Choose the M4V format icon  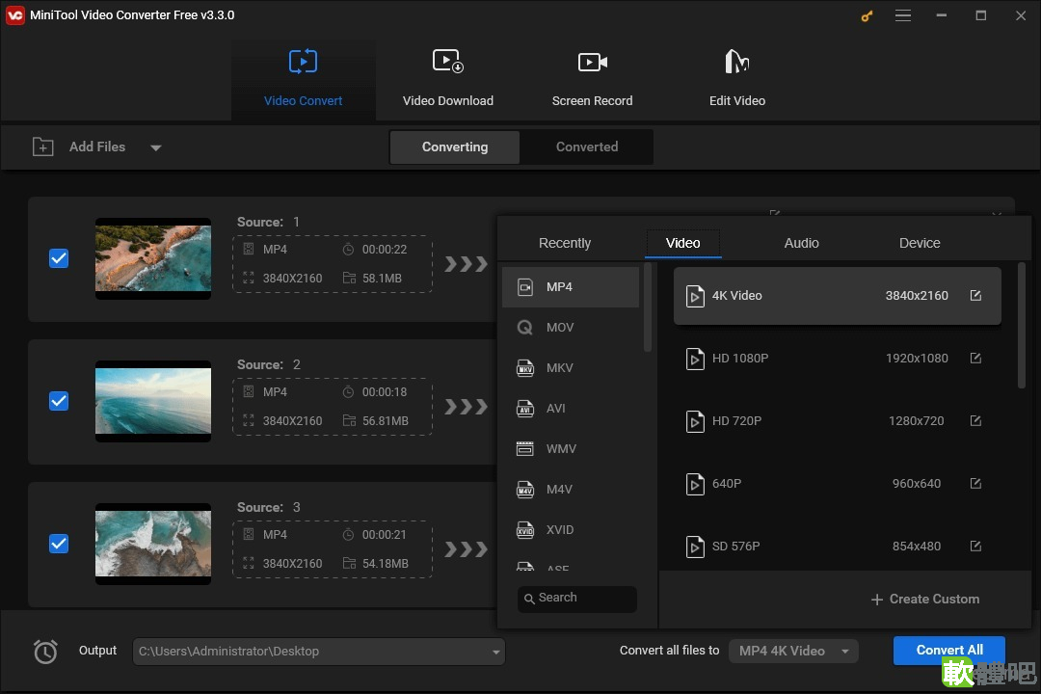[525, 490]
